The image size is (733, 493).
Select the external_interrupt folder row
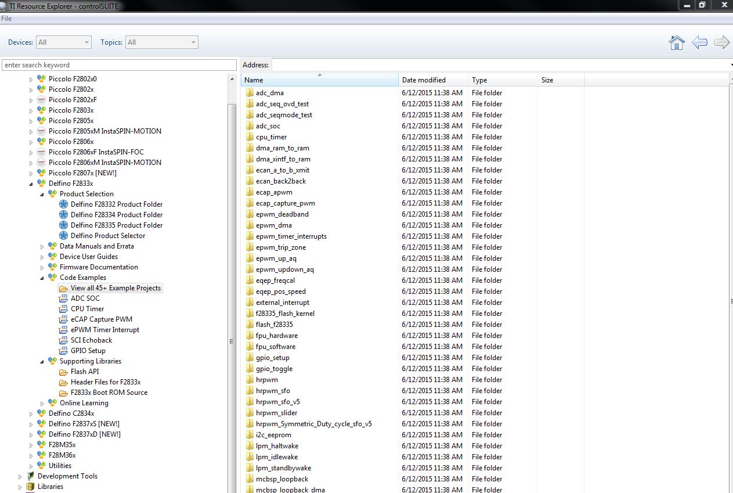[x=283, y=303]
